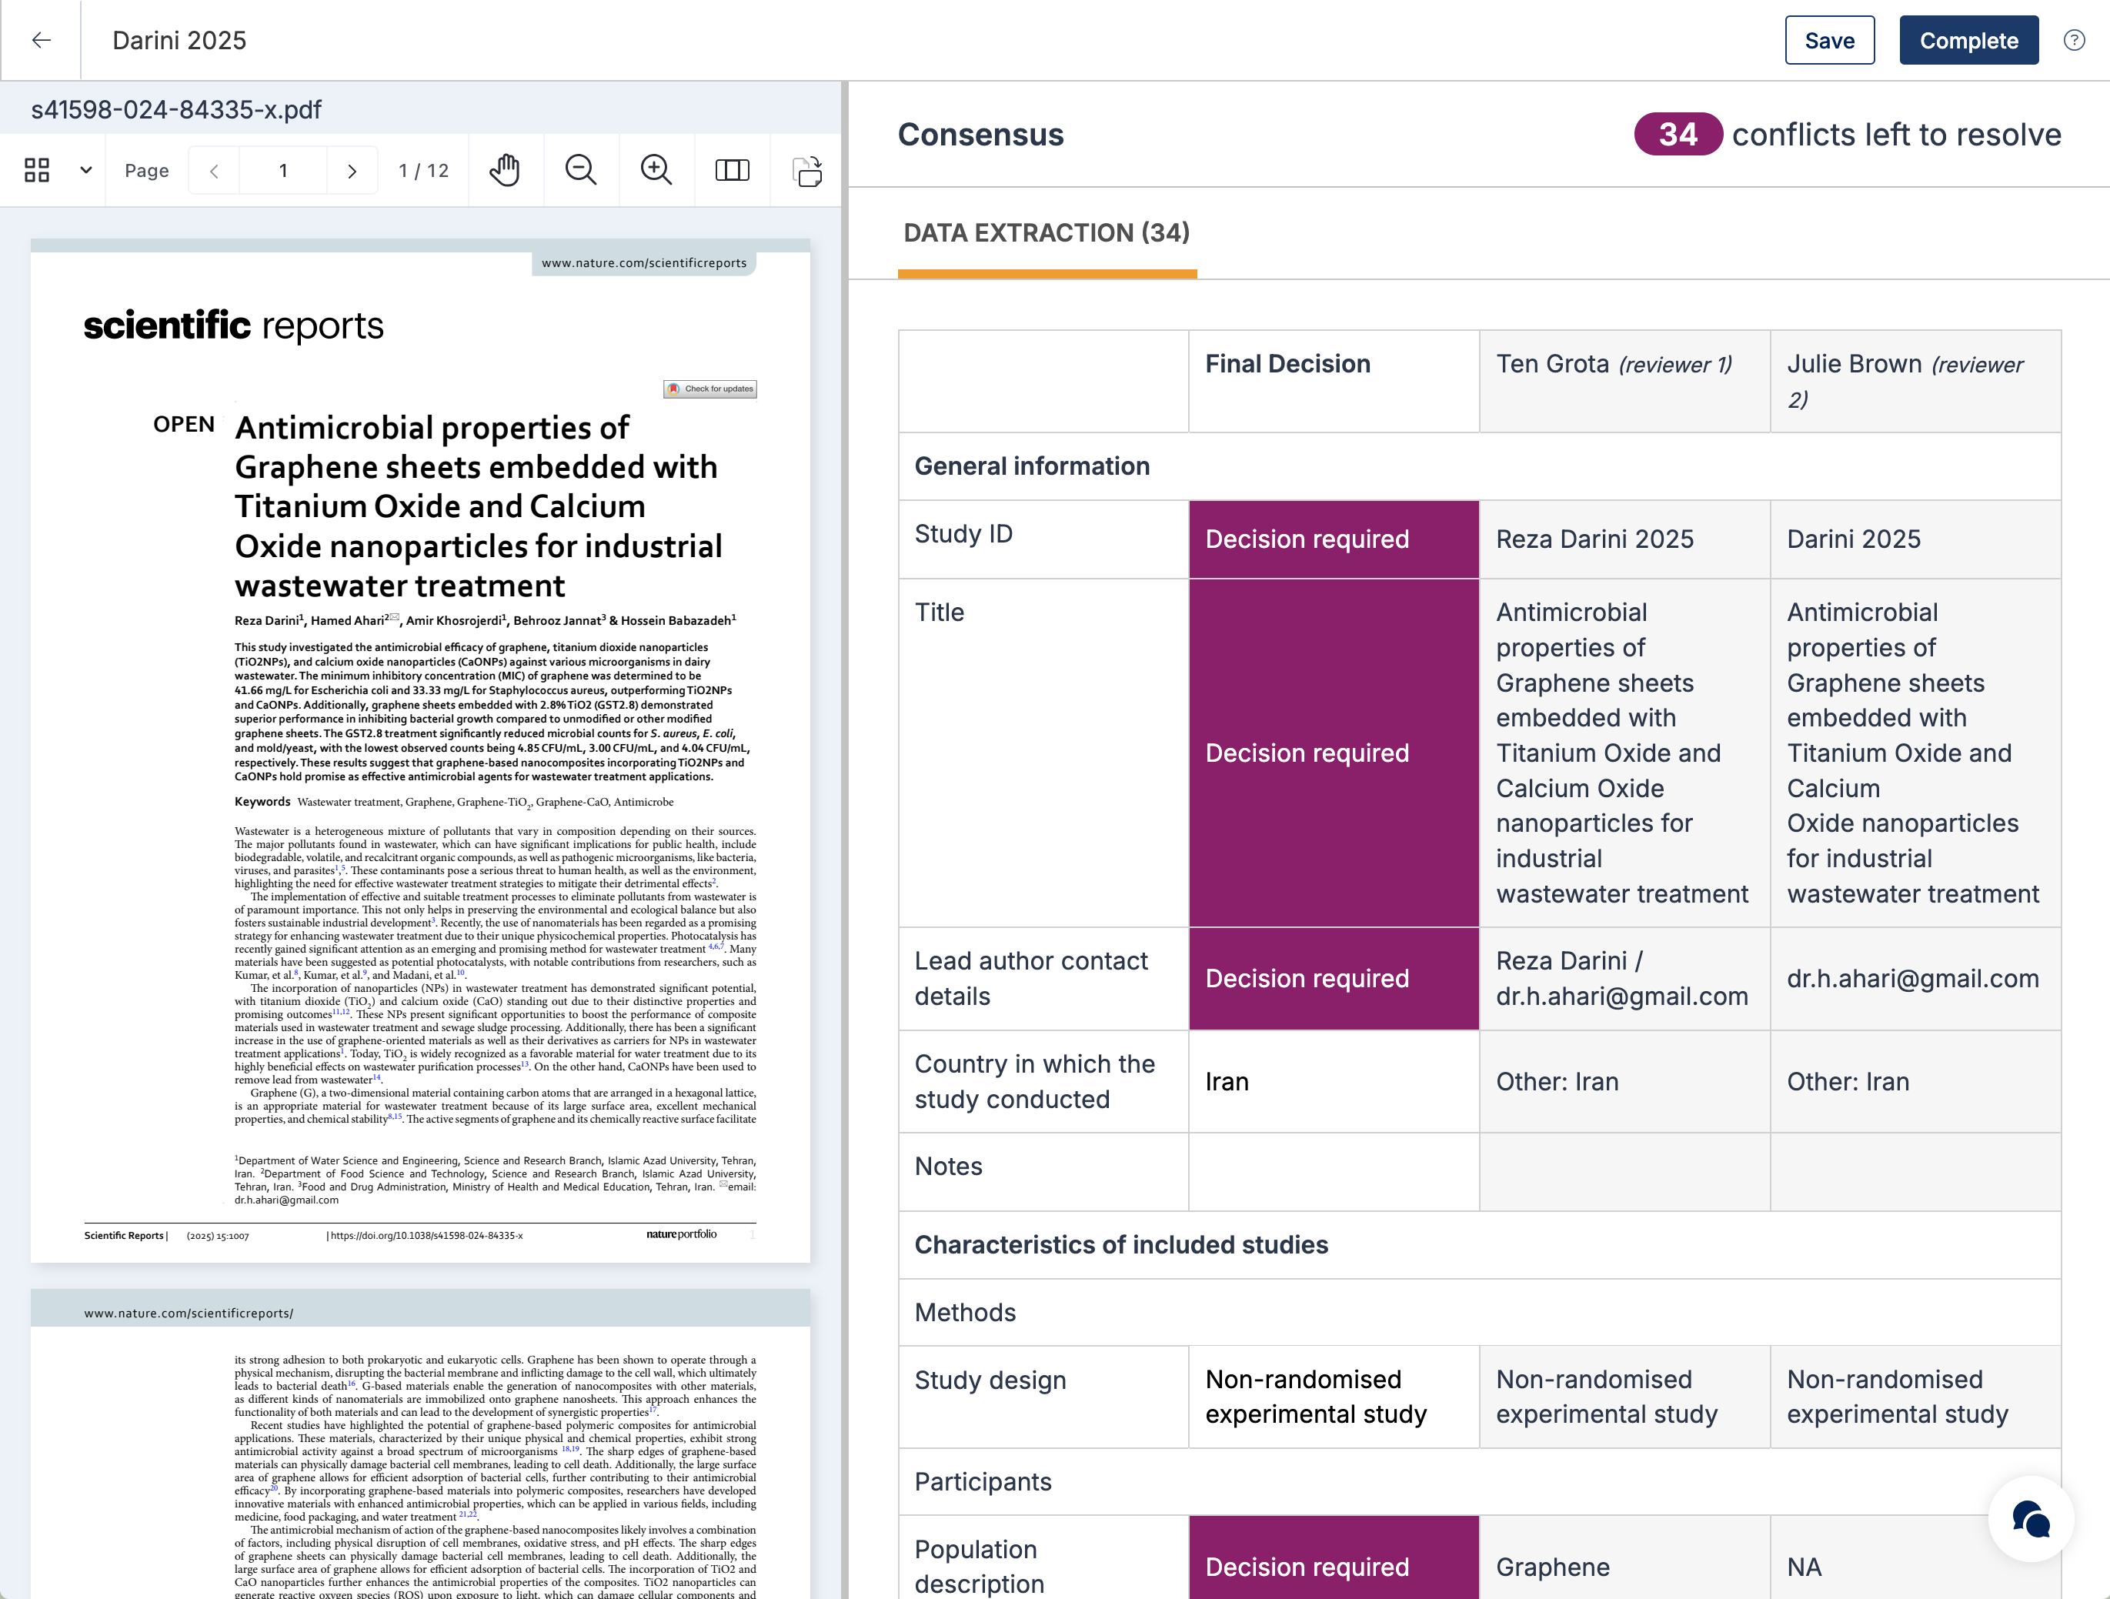2110x1599 pixels.
Task: Click Julie Brown's Study design answer
Action: click(1915, 1397)
